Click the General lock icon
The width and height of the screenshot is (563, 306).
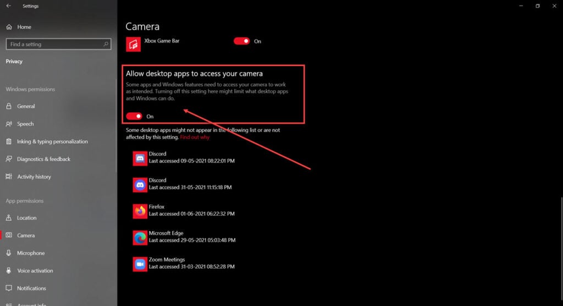(9, 106)
